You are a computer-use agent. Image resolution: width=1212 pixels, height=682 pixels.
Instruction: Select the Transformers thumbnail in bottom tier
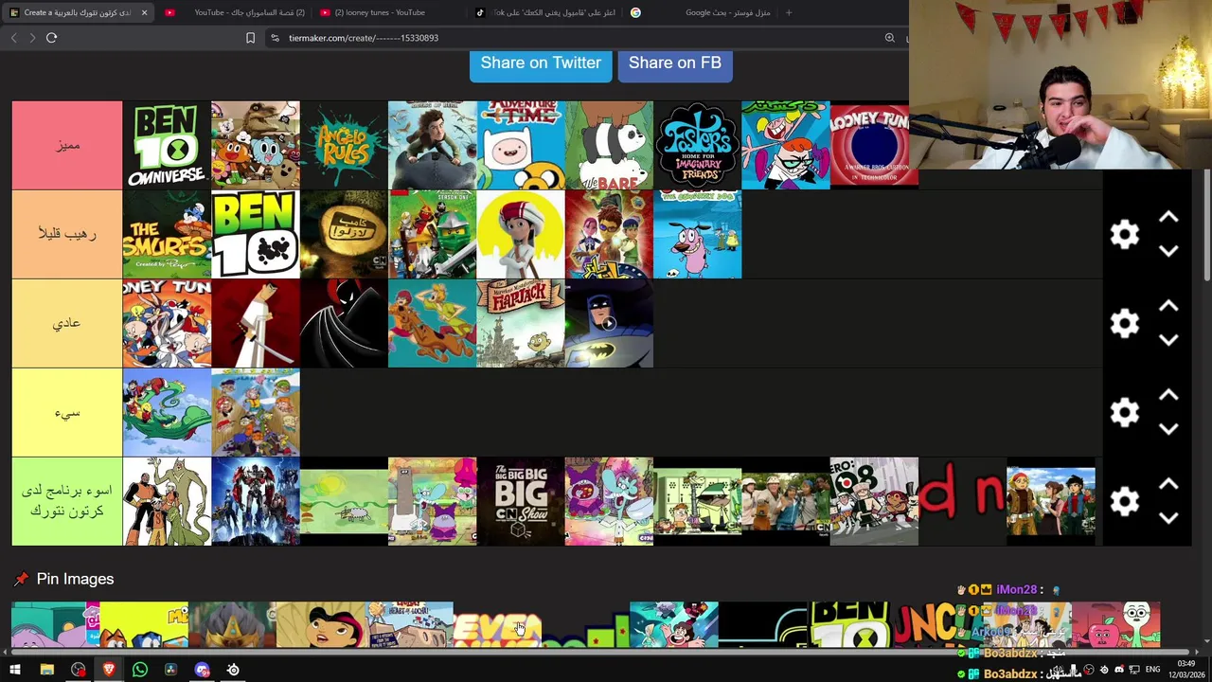(x=256, y=501)
